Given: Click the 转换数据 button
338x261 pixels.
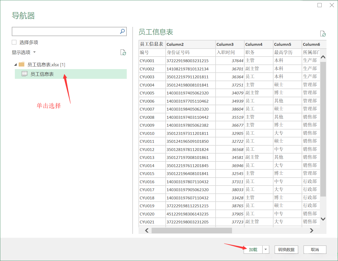Looking at the screenshot, I should coord(286,249).
